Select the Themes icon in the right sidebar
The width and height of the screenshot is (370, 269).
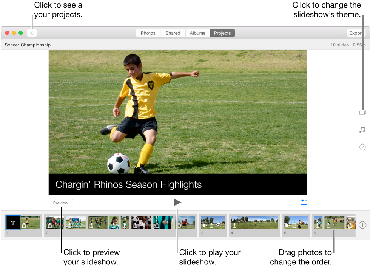tap(362, 112)
